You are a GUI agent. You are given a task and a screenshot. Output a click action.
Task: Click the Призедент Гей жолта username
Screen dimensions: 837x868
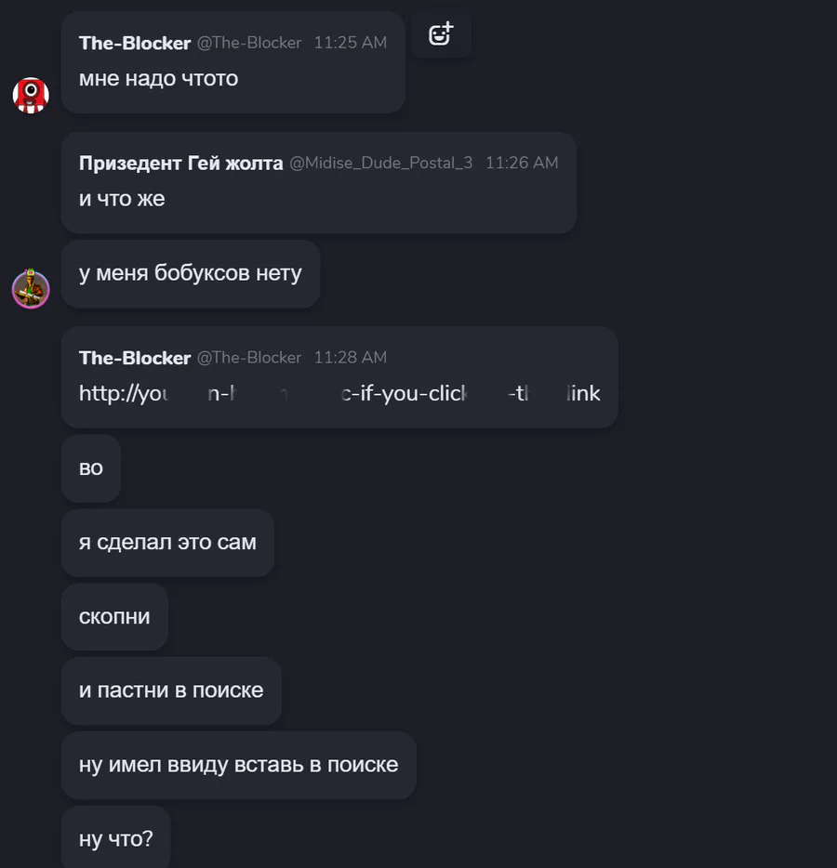(x=180, y=163)
